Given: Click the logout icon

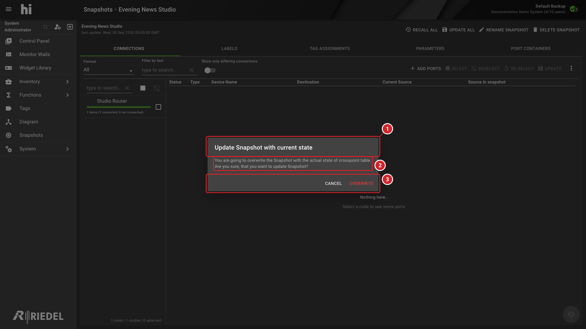Looking at the screenshot, I should [x=70, y=27].
